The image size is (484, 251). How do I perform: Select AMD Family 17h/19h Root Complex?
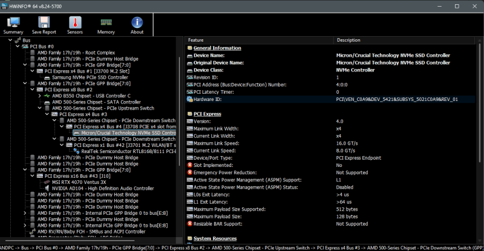[76, 53]
